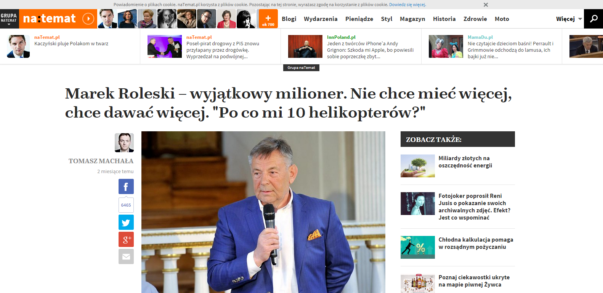The width and height of the screenshot is (603, 293).
Task: Share article via Twitter icon
Action: (x=126, y=222)
